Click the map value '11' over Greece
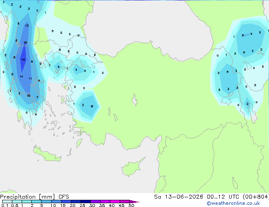Viewport: 269px width, 207px height. (x=30, y=79)
